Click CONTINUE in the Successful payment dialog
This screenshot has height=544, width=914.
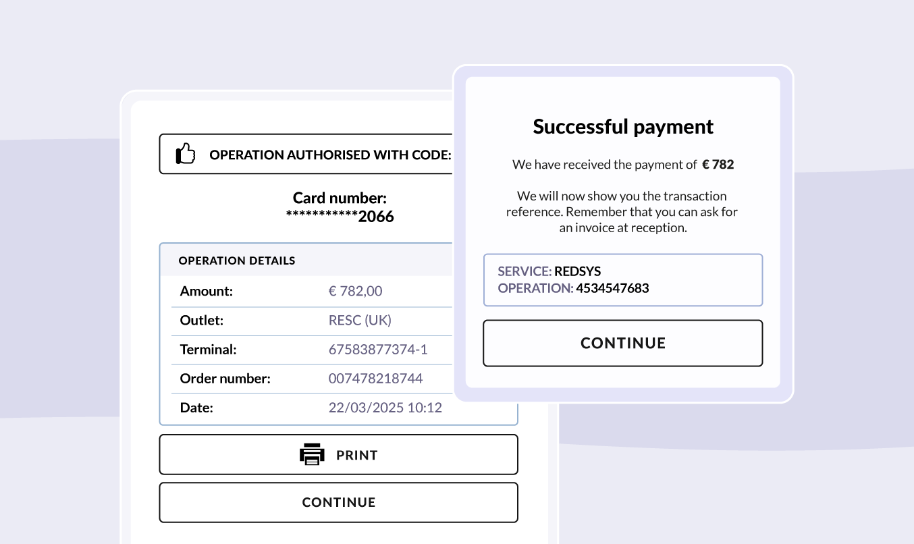[x=623, y=343]
